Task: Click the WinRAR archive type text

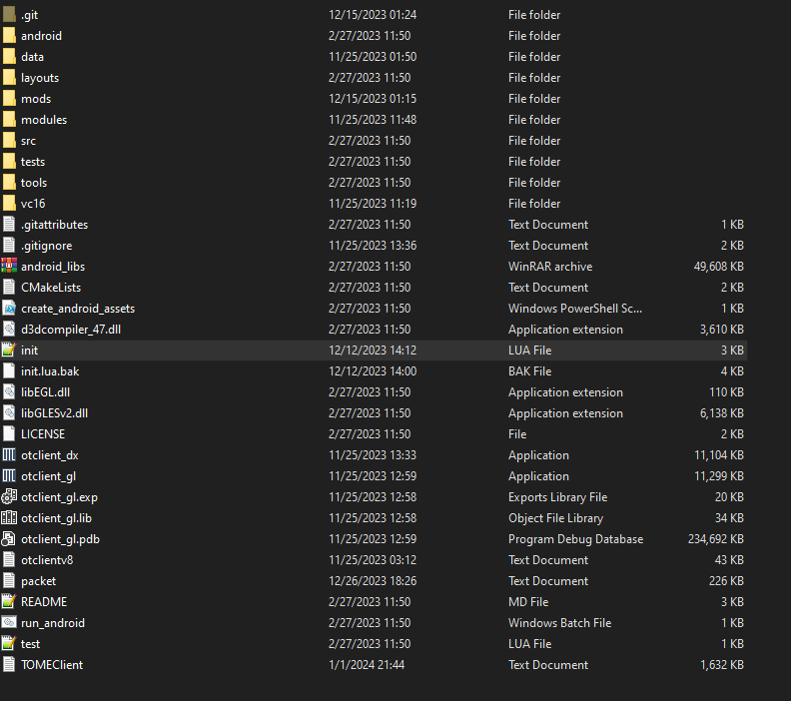Action: coord(550,267)
